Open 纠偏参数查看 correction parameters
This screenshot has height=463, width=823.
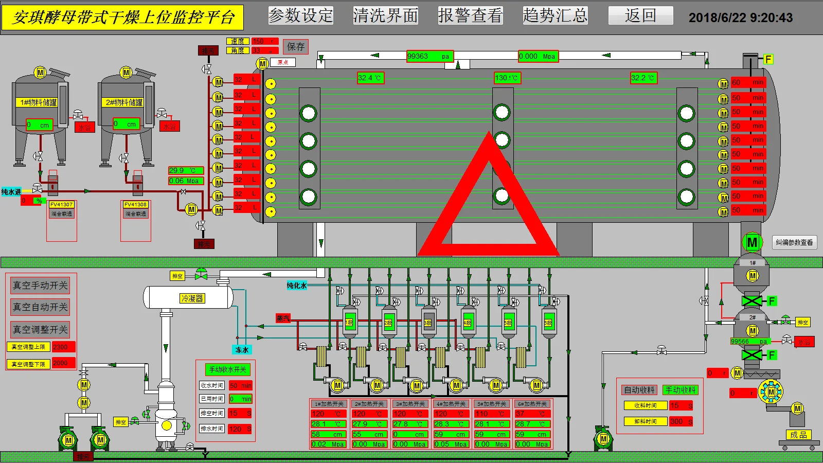point(795,242)
